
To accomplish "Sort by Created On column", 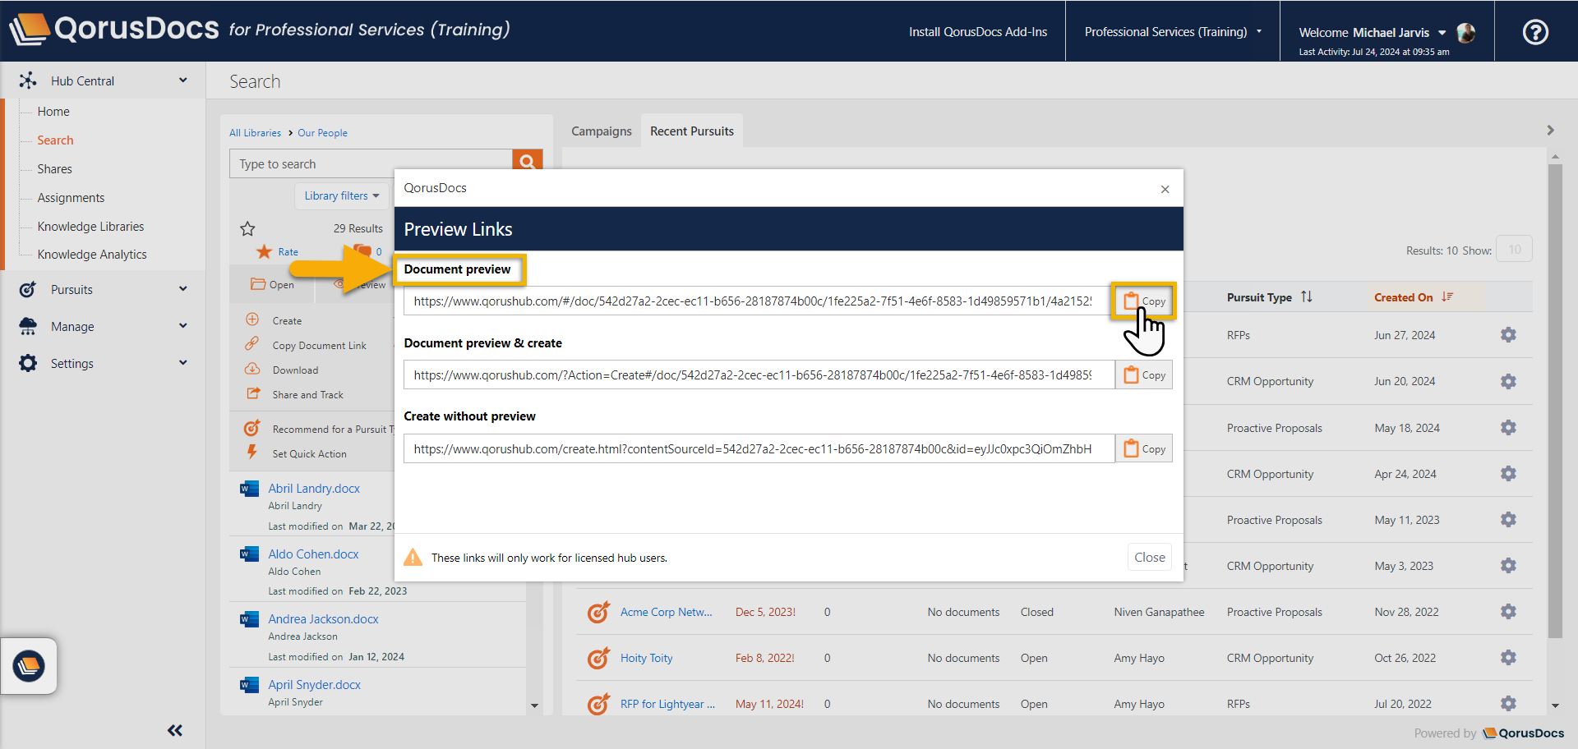I will point(1414,297).
